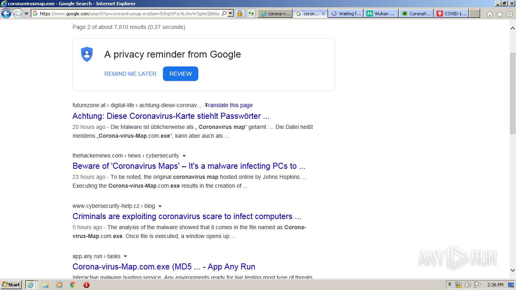Click the search magnifier in address bar
516x290 pixels.
click(x=224, y=13)
